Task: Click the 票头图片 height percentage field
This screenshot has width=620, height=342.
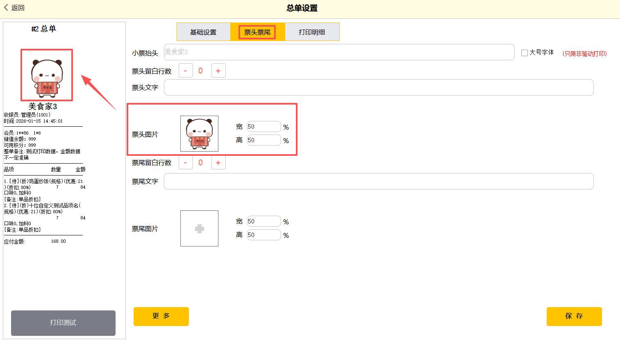Action: pyautogui.click(x=264, y=140)
